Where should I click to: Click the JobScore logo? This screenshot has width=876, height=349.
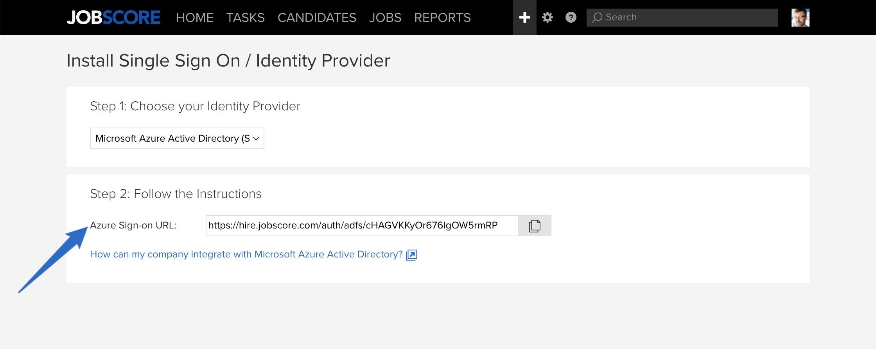pos(113,18)
